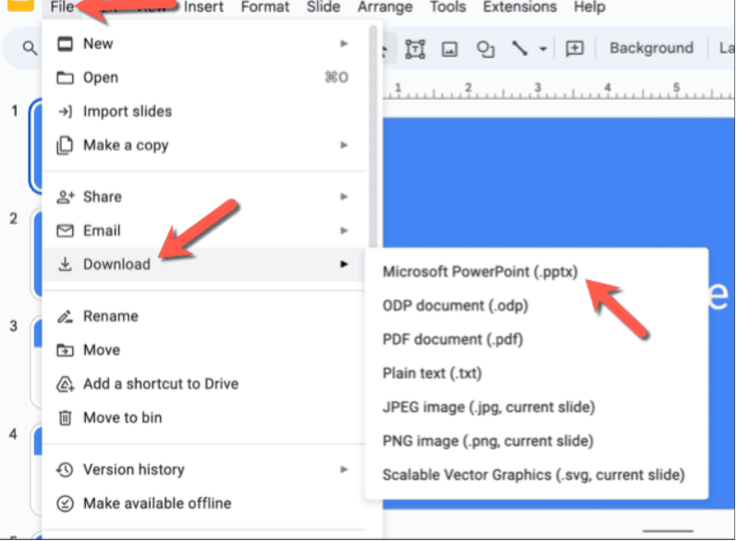This screenshot has width=737, height=541.
Task: Expand the Share submenu
Action: pos(344,197)
